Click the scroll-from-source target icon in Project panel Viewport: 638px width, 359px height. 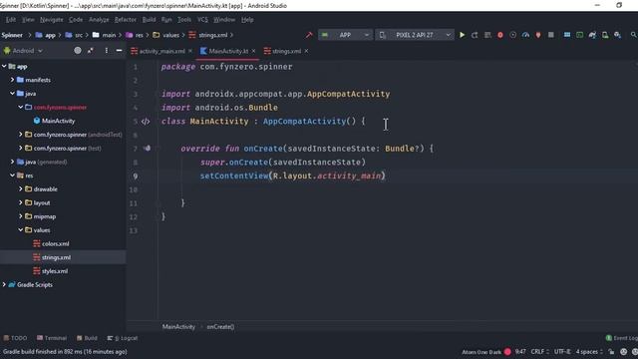click(78, 51)
